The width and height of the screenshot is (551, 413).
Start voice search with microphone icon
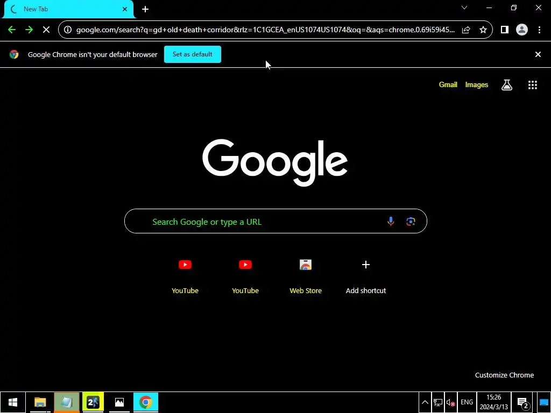click(391, 221)
